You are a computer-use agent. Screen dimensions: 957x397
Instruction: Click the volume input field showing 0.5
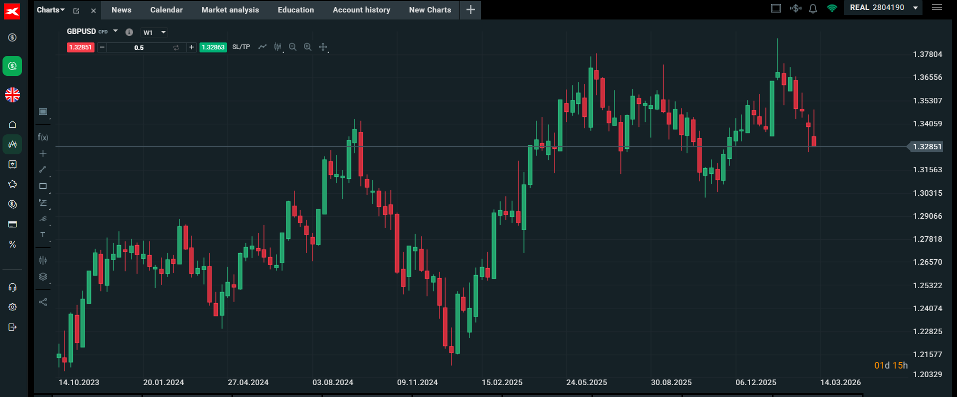click(139, 47)
